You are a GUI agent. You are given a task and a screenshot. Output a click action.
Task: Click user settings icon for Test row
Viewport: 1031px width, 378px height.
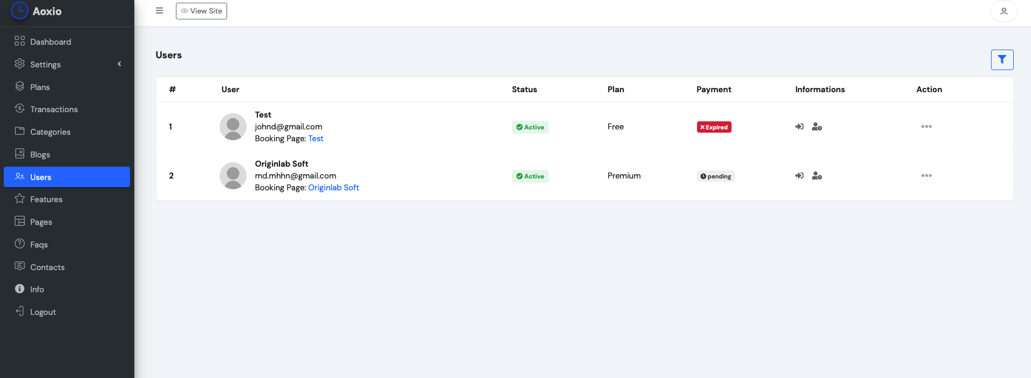(817, 127)
